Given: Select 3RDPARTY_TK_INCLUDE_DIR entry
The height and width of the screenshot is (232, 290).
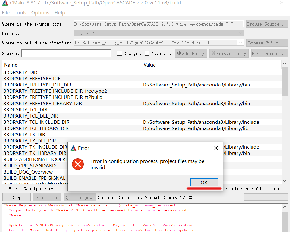Looking at the screenshot, I should [35, 147].
